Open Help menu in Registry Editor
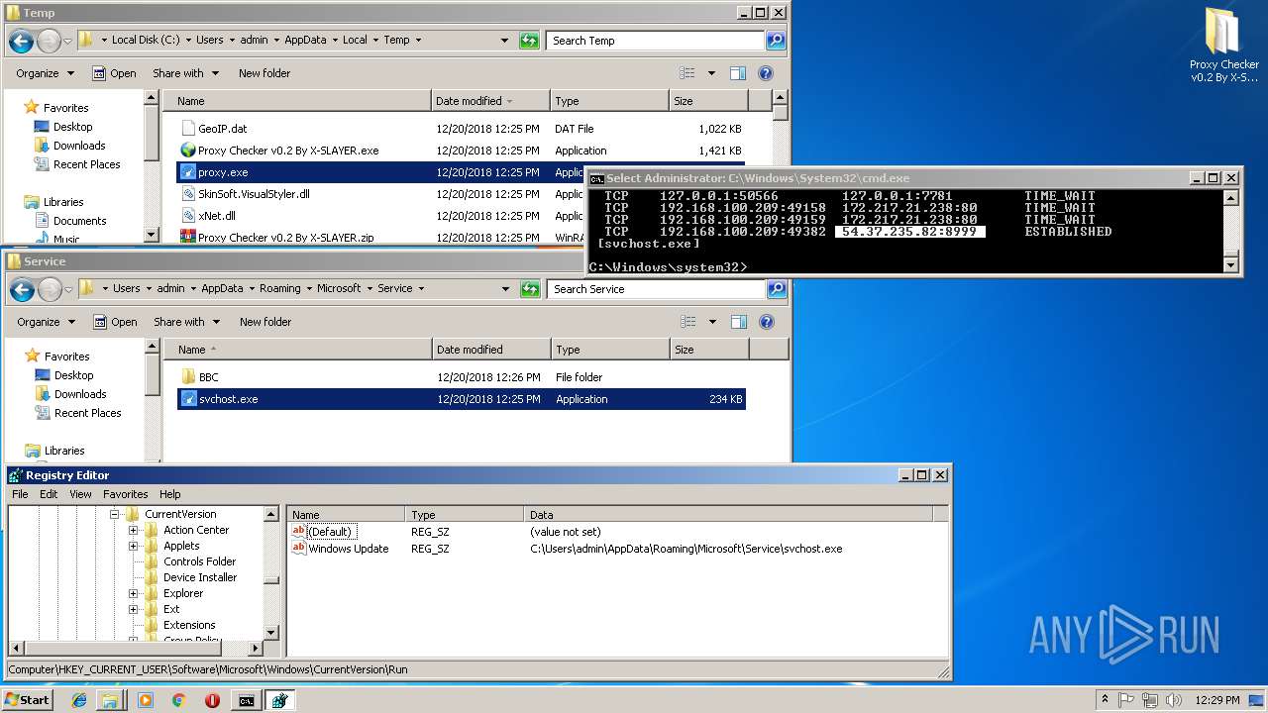 point(170,494)
